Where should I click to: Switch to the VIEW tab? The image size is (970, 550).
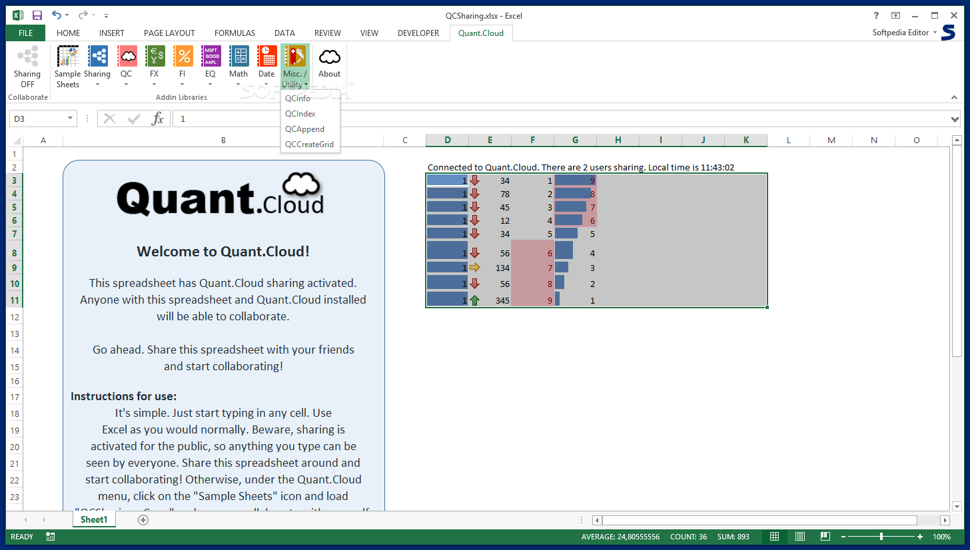pos(369,33)
